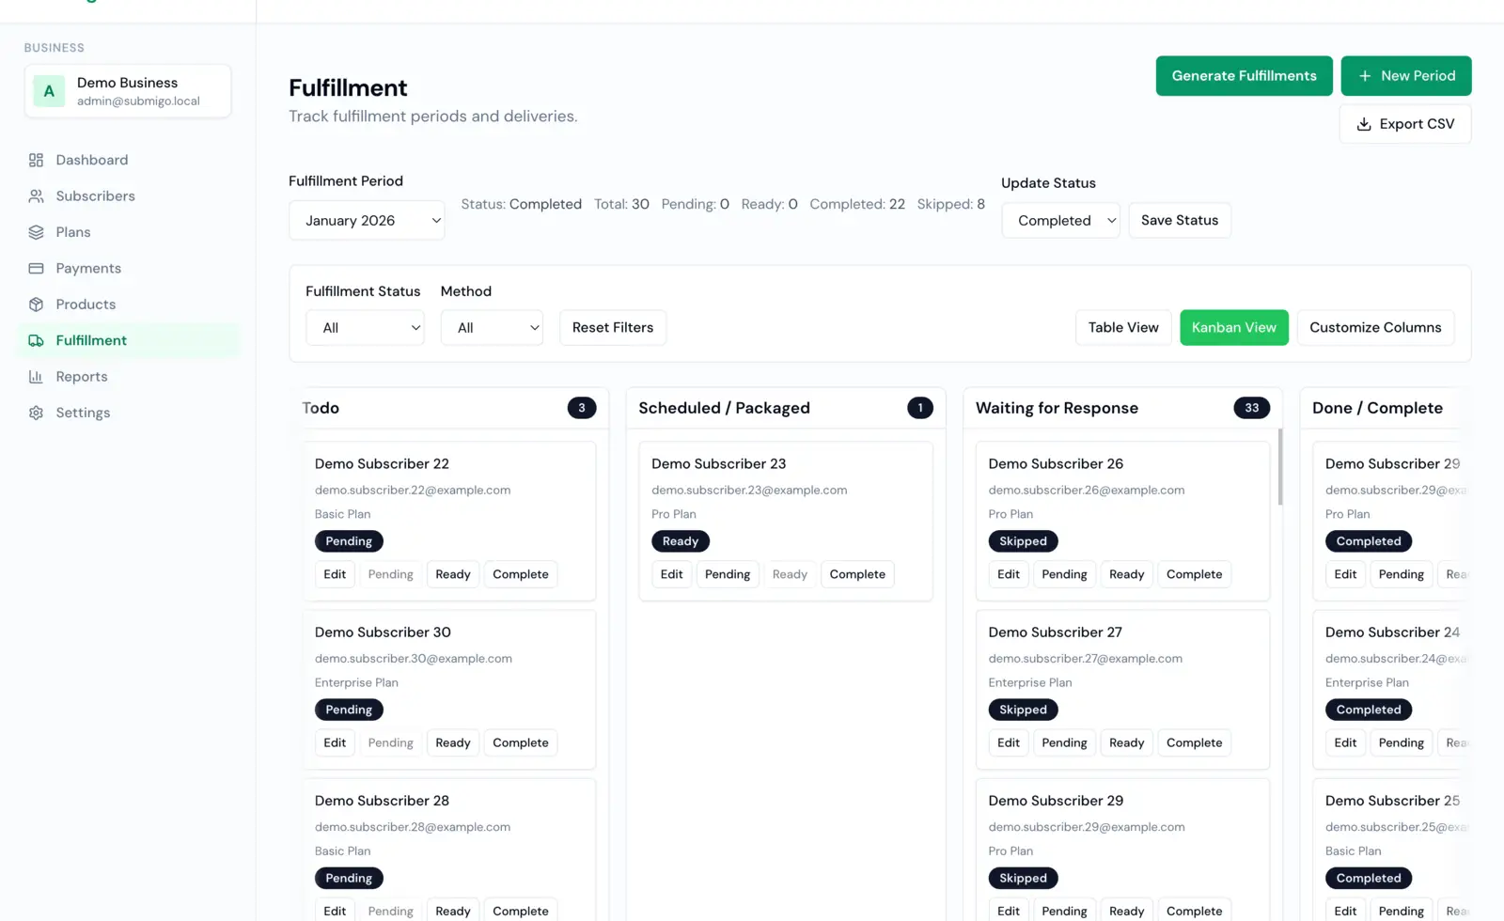Open the January 2026 fulfillment period dropdown
The image size is (1504, 921).
[x=367, y=220]
